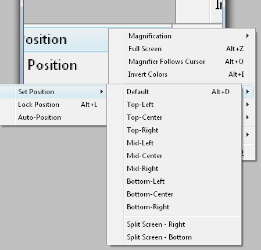Viewport: 261px width, 250px height.
Task: Choose Auto-Position menu entry
Action: pos(53,117)
